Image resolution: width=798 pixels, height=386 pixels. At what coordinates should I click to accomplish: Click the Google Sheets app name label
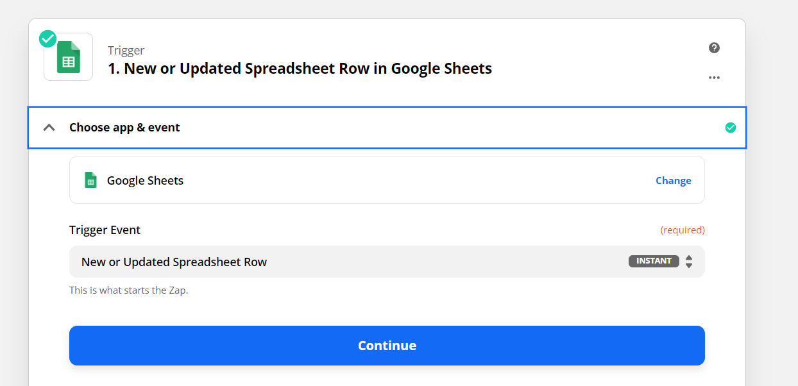point(145,181)
